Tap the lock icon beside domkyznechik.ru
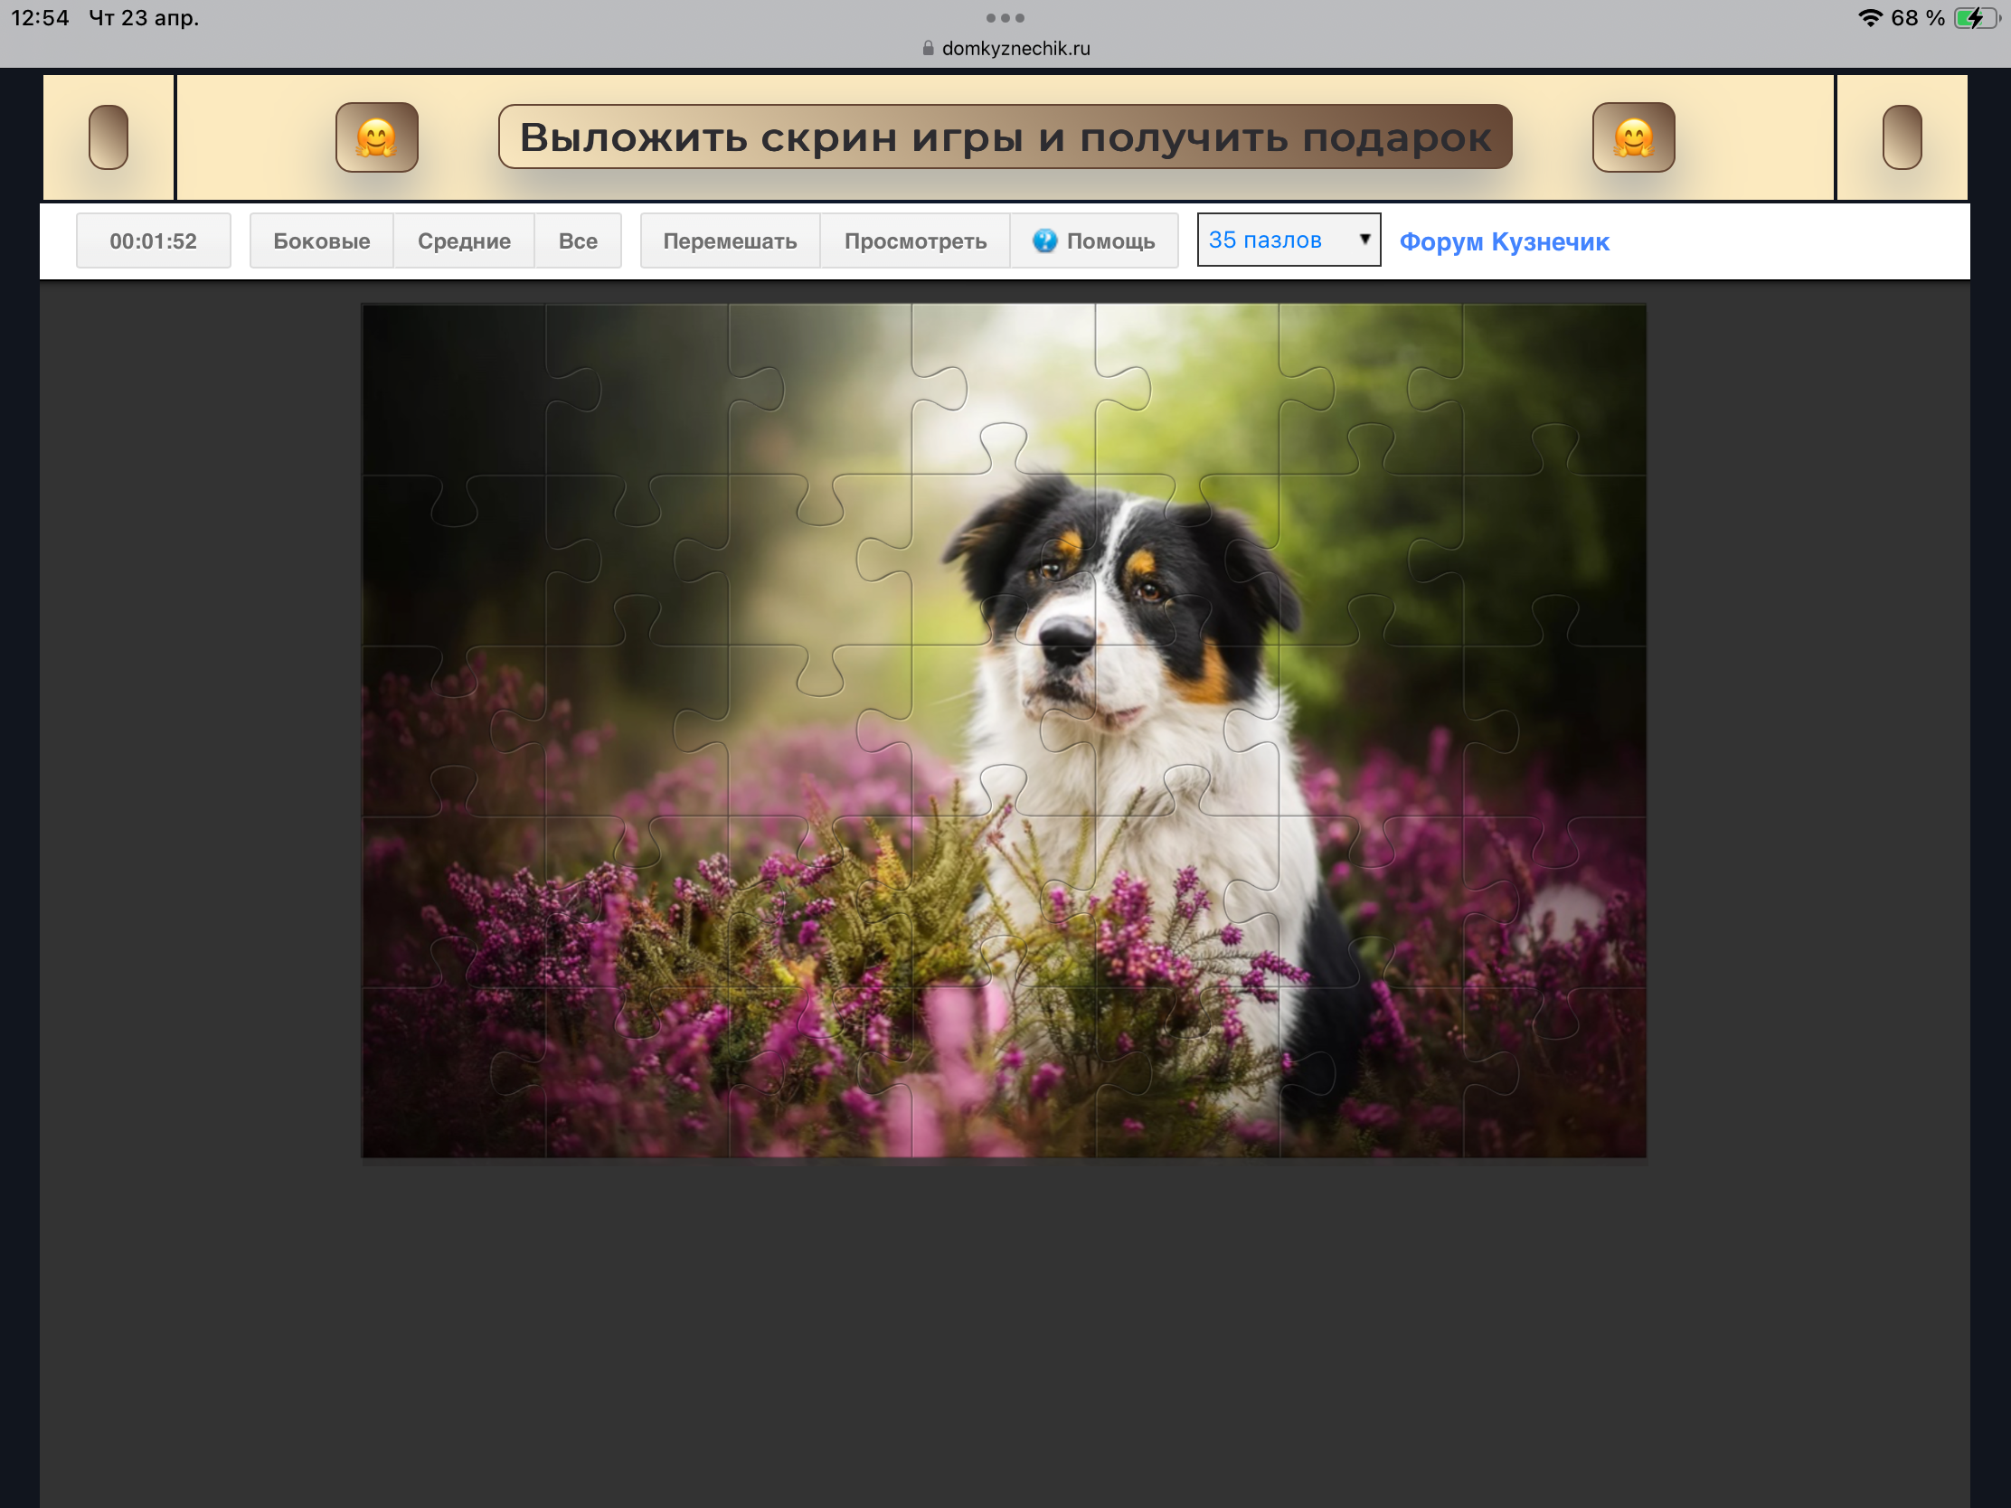2011x1508 pixels. tap(928, 48)
